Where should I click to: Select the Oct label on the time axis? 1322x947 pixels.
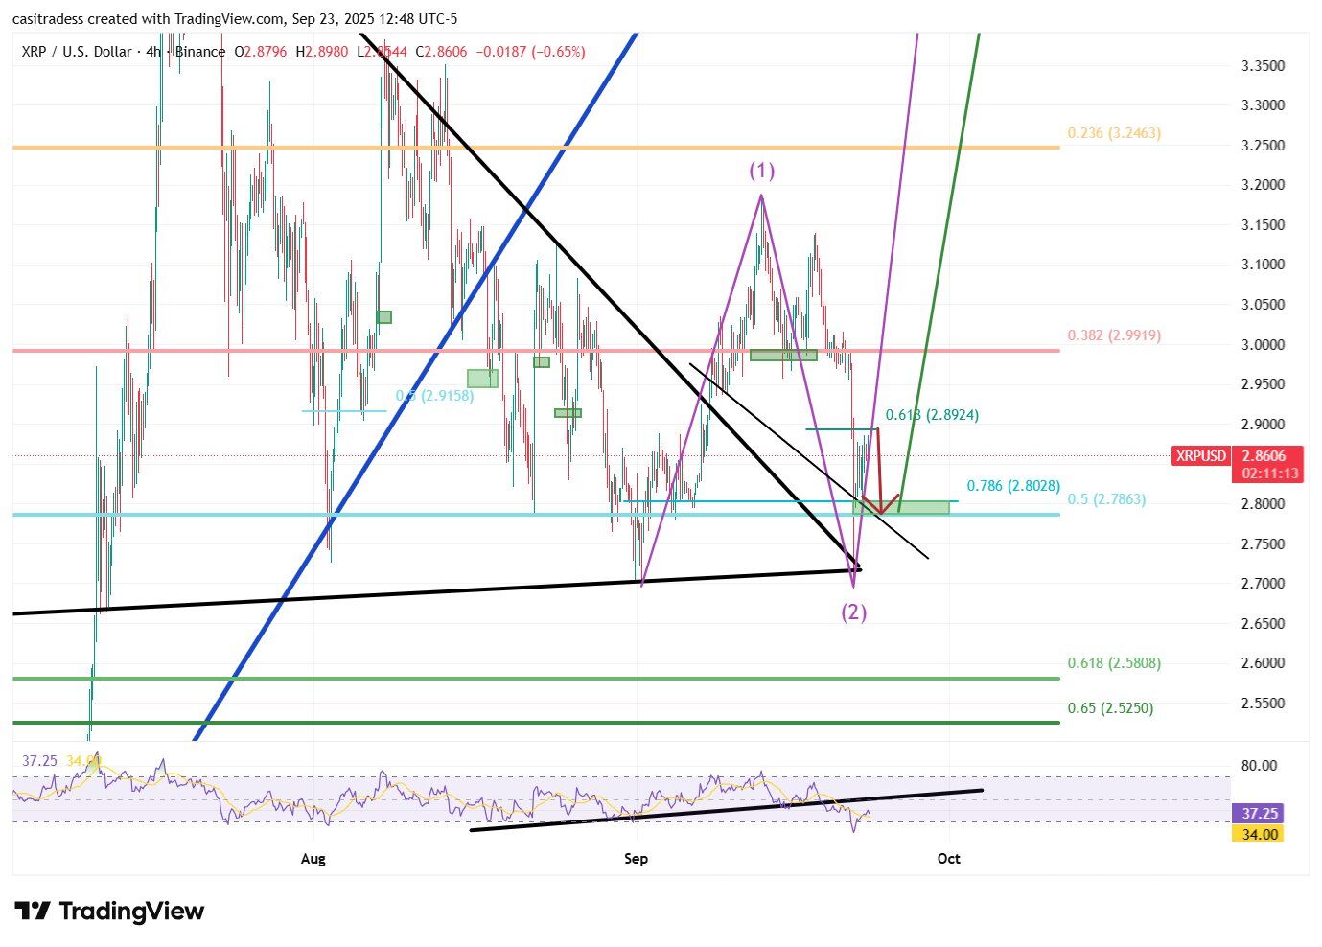[x=948, y=859]
